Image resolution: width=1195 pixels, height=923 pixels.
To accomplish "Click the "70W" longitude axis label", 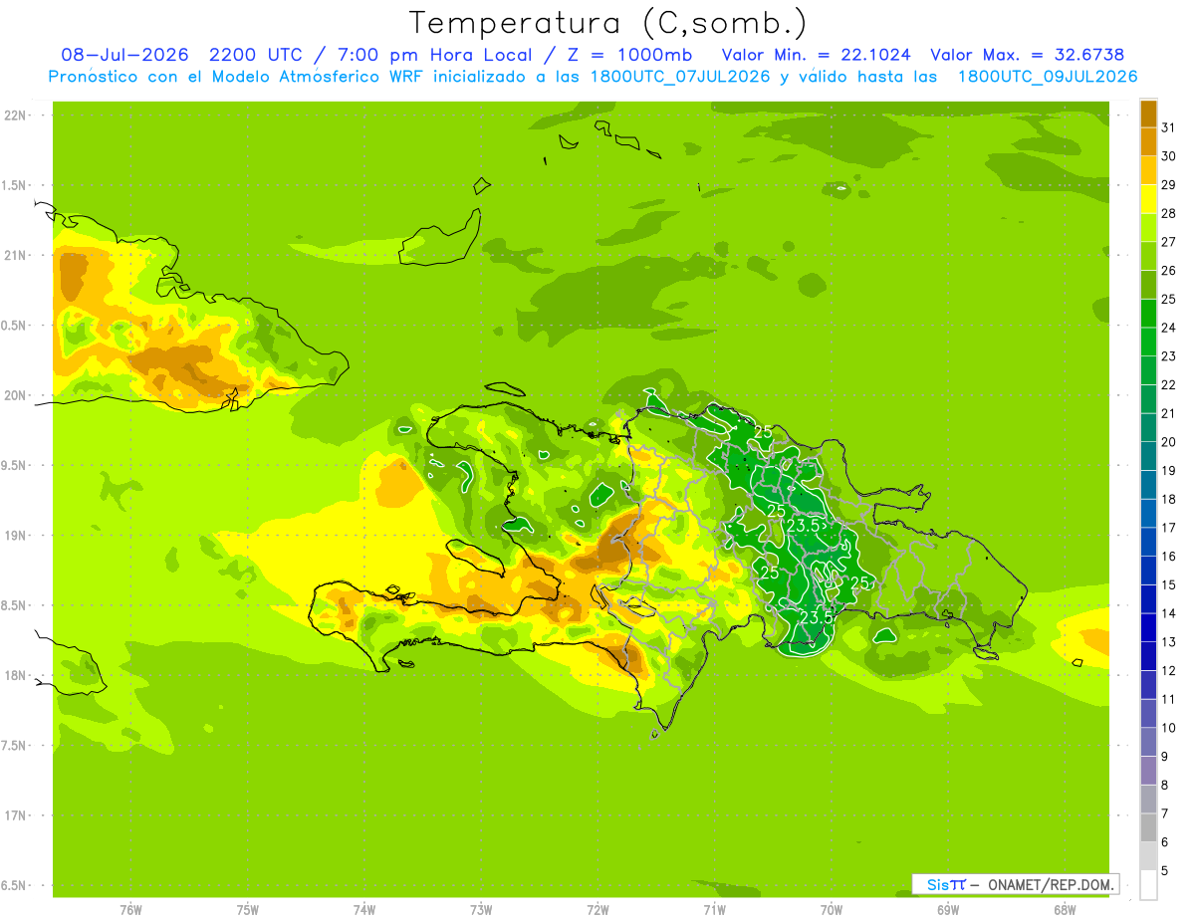I will 832,910.
